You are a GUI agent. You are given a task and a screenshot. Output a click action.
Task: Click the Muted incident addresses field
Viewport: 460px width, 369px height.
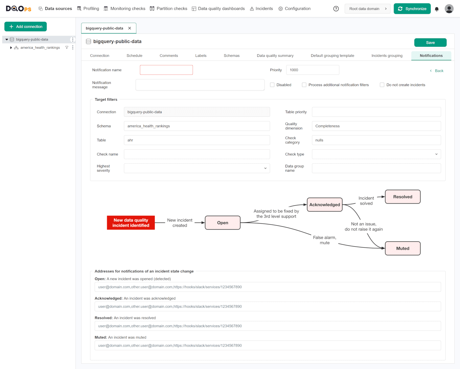pos(268,346)
